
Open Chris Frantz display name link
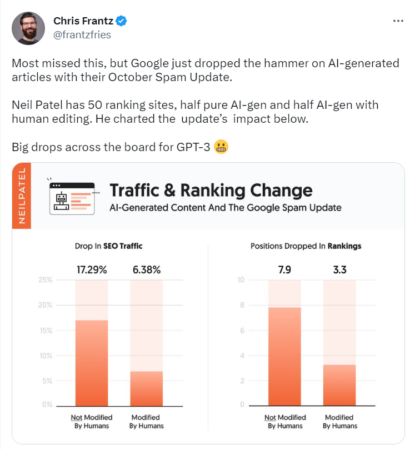pos(83,21)
